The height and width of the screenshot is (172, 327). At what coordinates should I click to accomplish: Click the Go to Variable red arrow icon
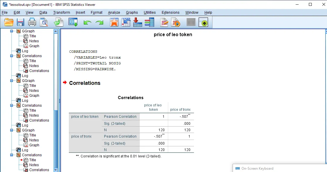coord(137,22)
